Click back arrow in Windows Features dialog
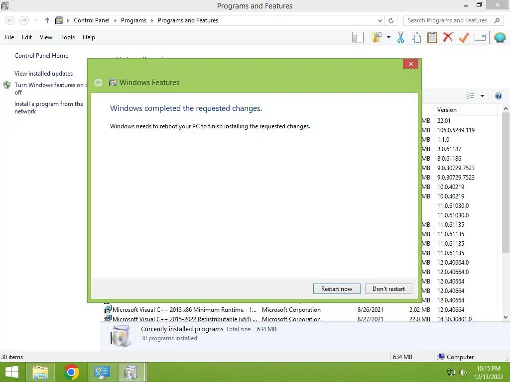510x382 pixels. (x=98, y=83)
